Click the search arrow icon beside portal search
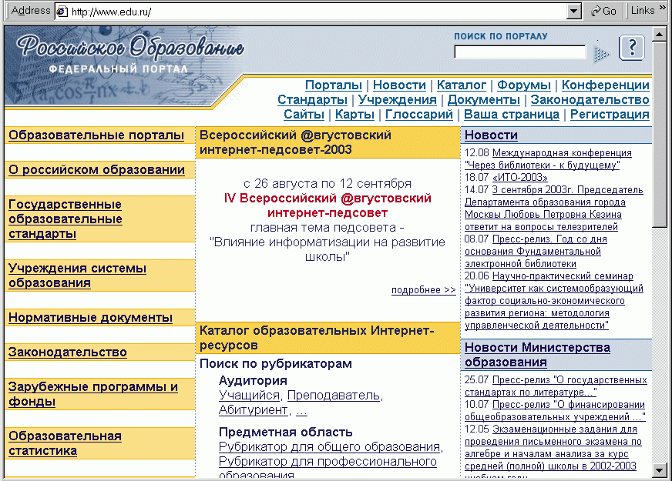Viewport: 672px width, 481px height. click(601, 54)
